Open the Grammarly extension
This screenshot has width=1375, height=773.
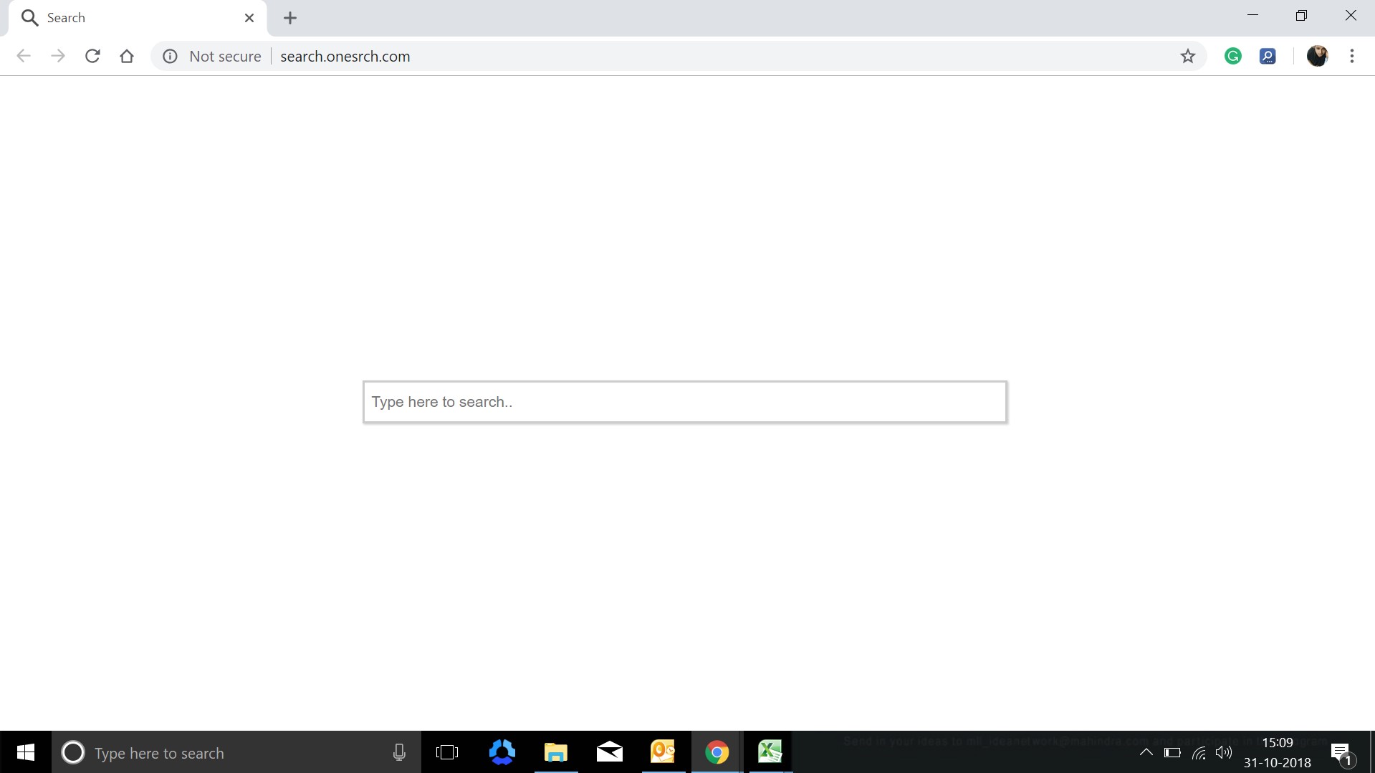click(1233, 56)
